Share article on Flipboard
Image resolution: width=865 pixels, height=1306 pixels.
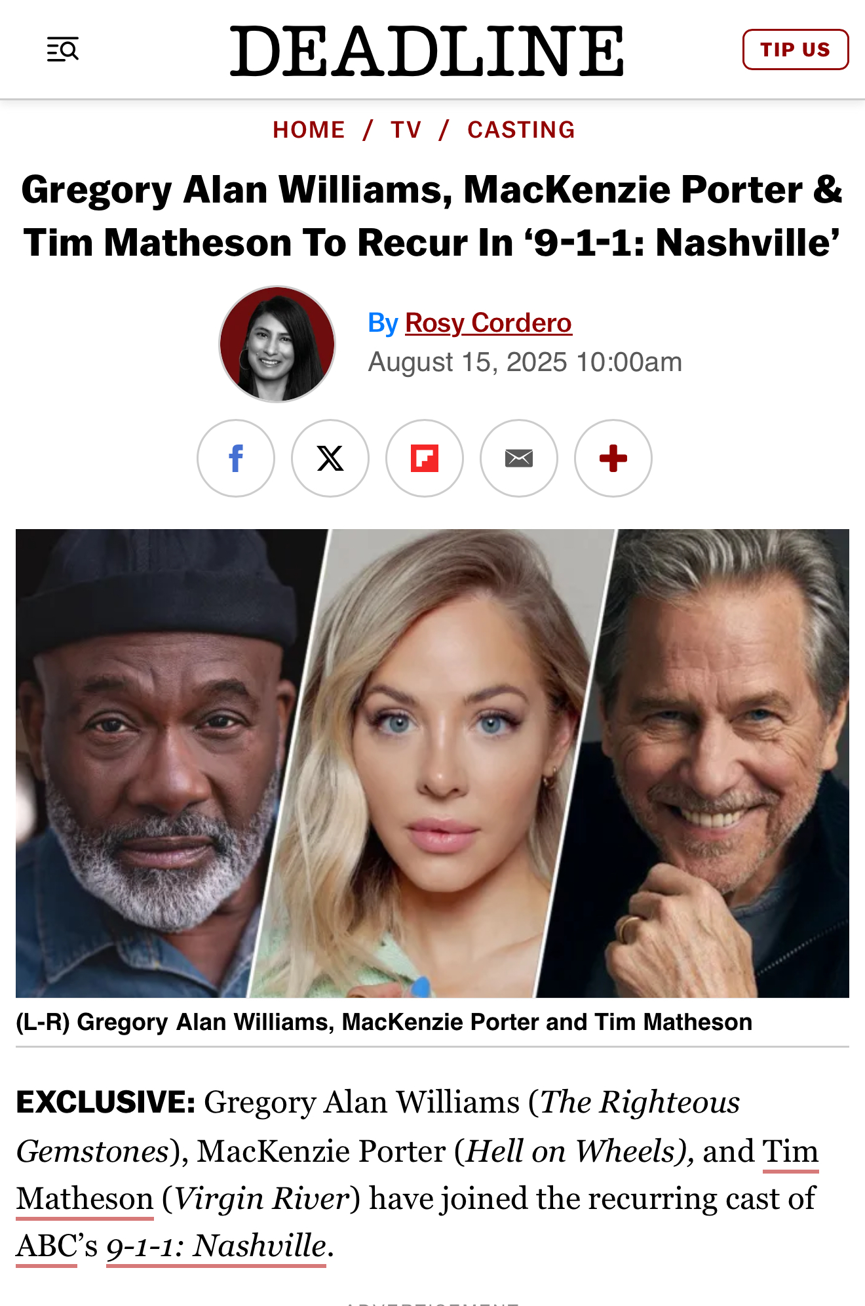[x=425, y=458]
